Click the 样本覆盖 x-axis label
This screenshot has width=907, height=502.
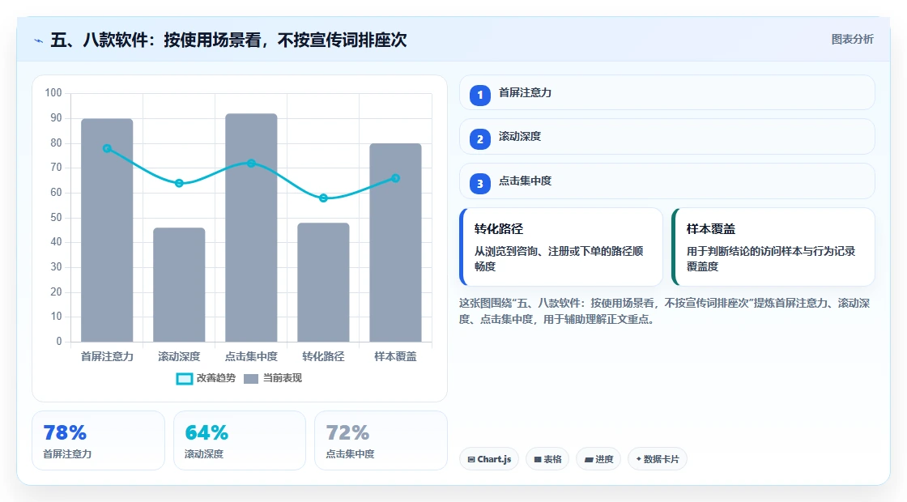point(396,357)
